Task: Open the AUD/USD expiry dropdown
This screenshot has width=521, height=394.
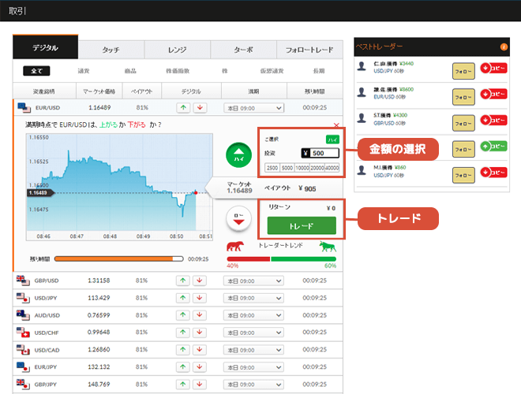Action: (x=253, y=315)
